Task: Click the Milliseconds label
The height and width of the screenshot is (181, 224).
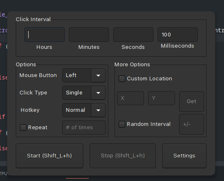Action: click(178, 46)
